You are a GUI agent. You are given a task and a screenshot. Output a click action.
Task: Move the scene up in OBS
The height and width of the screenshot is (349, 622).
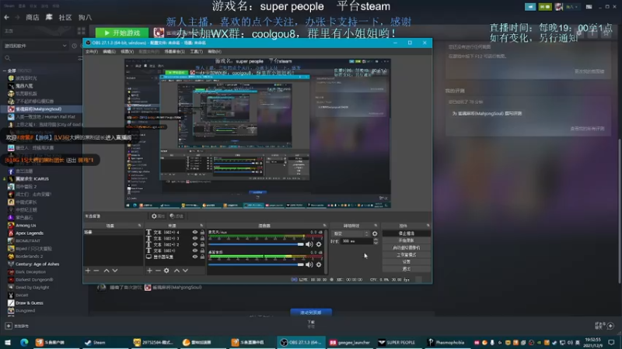point(107,271)
